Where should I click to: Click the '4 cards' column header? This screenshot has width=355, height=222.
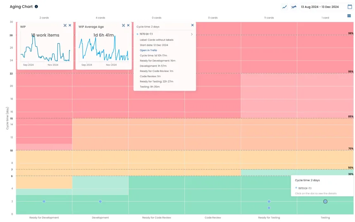(100, 18)
